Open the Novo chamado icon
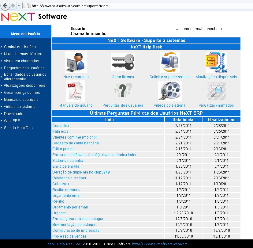253x248 pixels. point(76,62)
